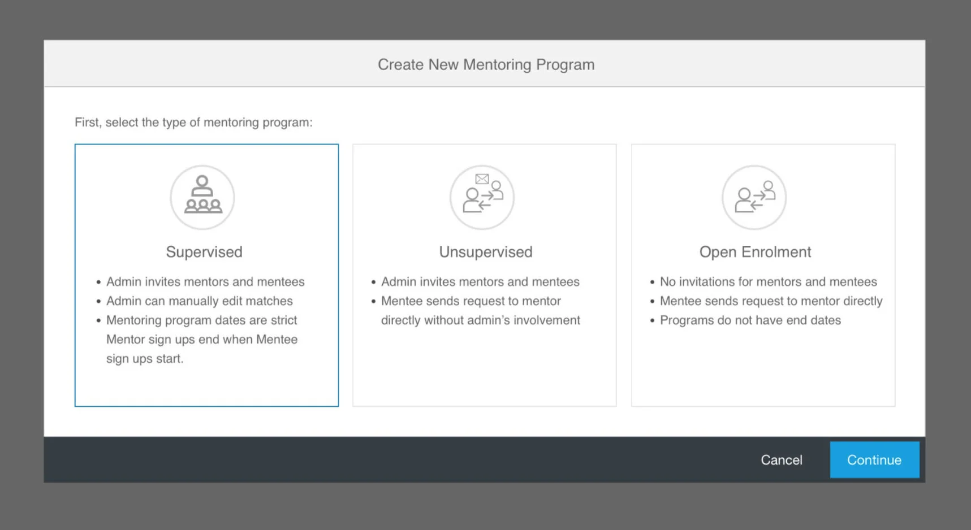971x530 pixels.
Task: Click 'Mentoring program dates are strict' text
Action: click(x=202, y=320)
